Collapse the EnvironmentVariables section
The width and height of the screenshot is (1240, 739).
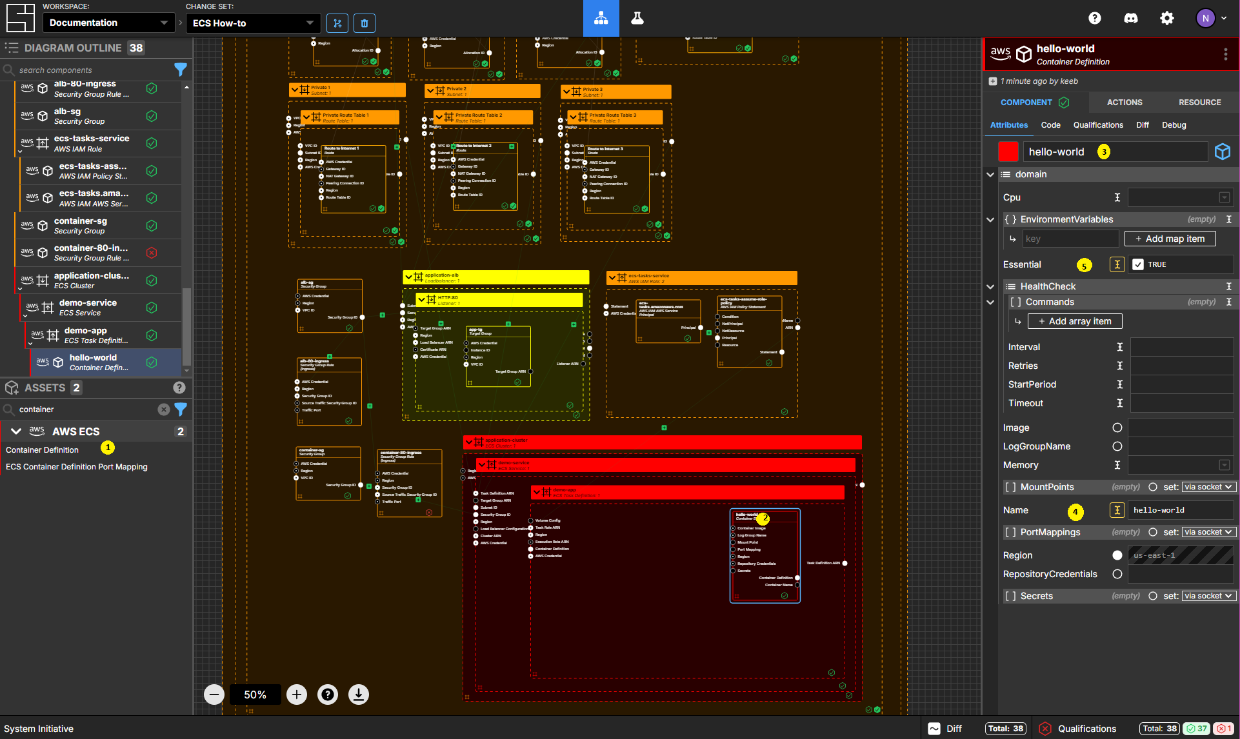pos(990,219)
